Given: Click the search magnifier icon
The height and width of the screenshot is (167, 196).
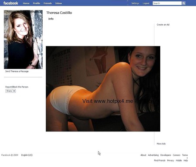Looking at the screenshot, I should 184,3.
